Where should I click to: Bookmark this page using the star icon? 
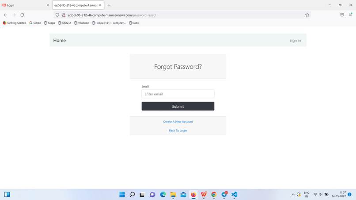coord(307,15)
